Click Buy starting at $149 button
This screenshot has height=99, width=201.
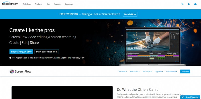pos(21,52)
